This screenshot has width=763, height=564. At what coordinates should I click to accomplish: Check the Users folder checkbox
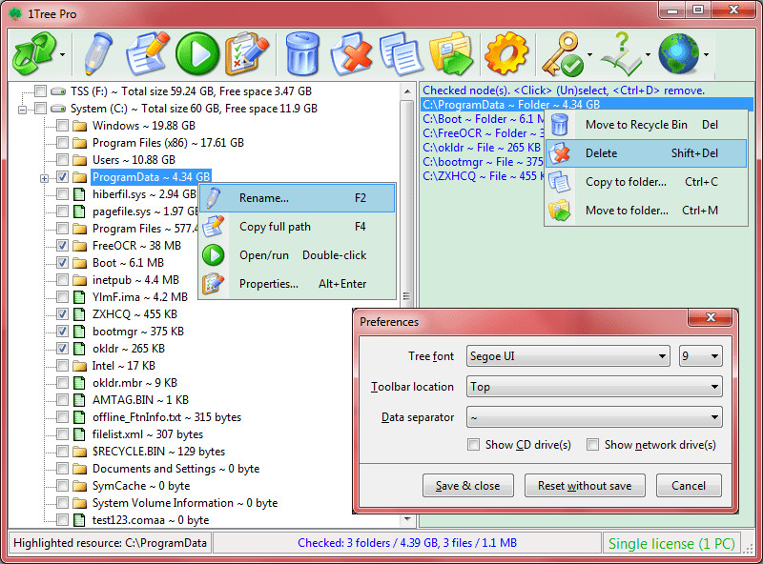click(62, 159)
